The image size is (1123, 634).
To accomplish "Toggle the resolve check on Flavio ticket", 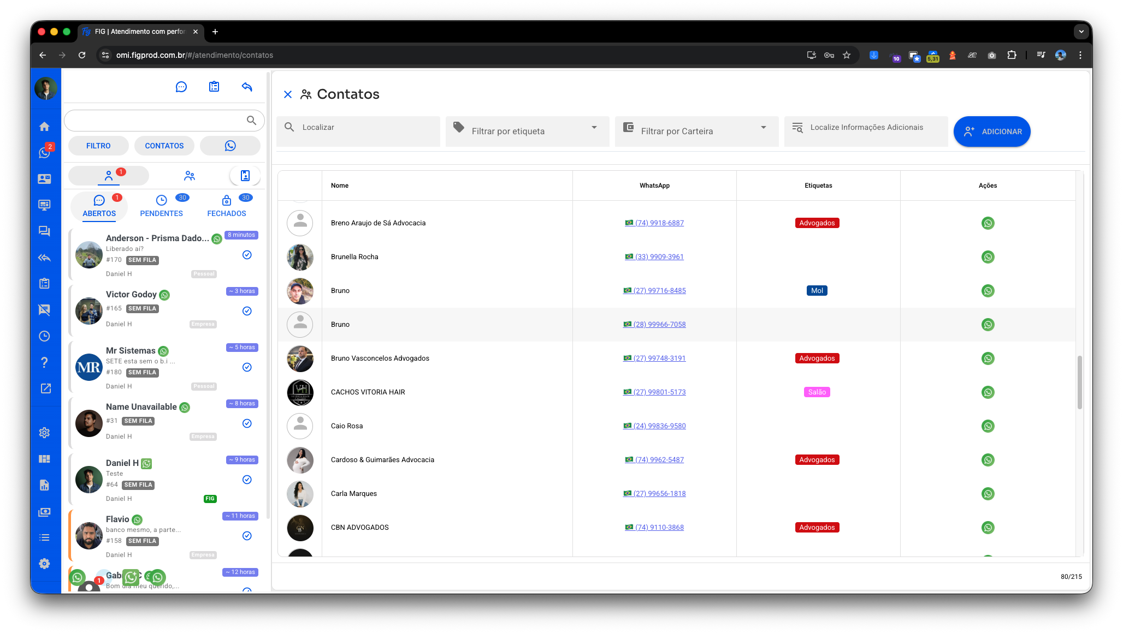I will (247, 536).
